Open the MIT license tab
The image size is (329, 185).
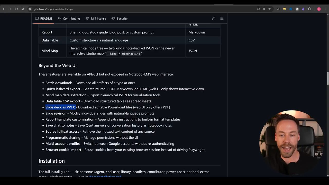pyautogui.click(x=96, y=18)
